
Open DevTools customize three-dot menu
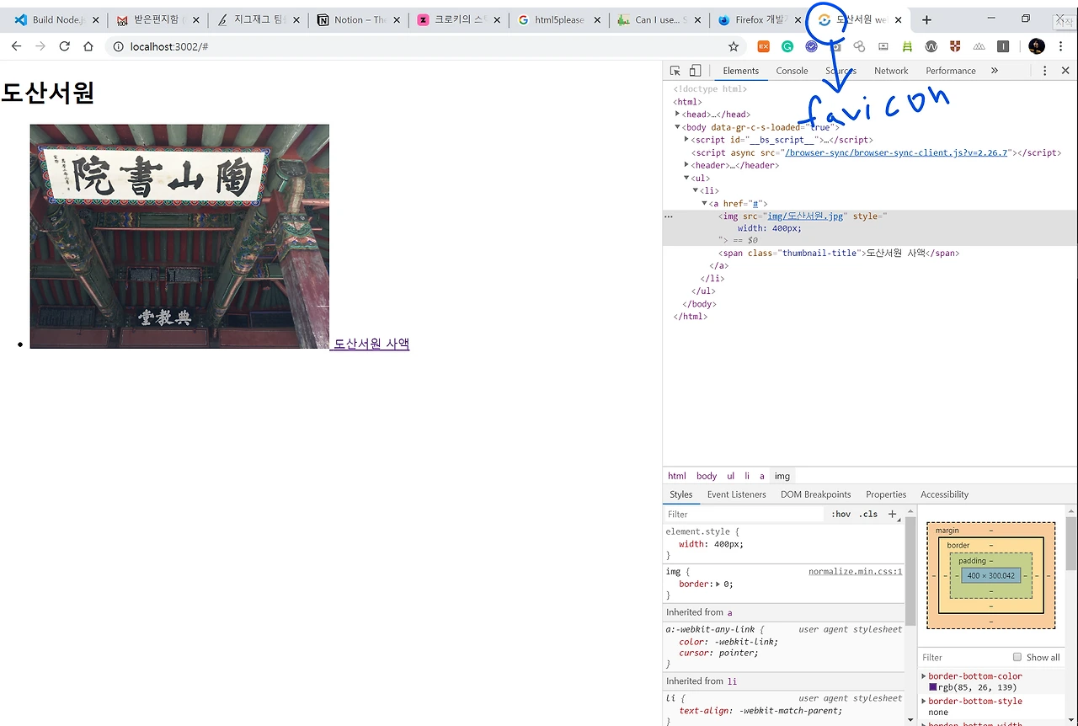[x=1045, y=71]
